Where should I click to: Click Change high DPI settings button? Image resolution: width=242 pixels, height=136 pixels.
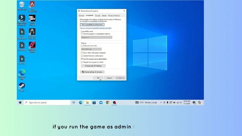pyautogui.click(x=93, y=66)
